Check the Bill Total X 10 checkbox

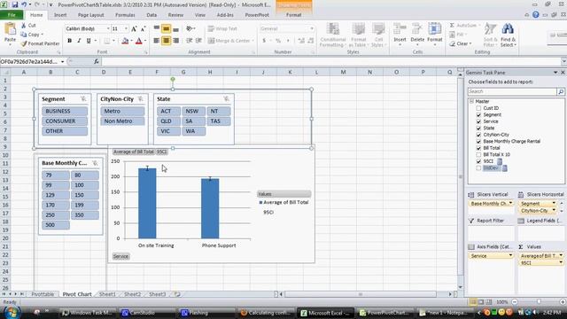478,155
